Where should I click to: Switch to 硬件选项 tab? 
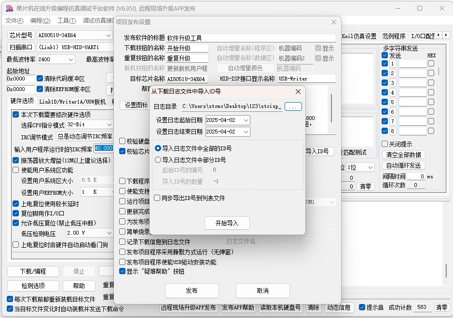coord(22,101)
